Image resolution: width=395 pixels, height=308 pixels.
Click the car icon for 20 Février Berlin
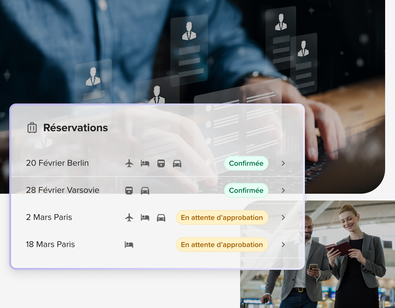point(177,163)
